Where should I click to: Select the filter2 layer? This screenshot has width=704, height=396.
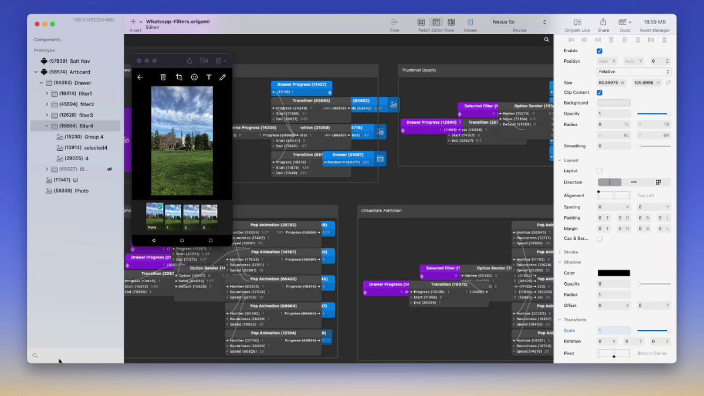coord(82,104)
